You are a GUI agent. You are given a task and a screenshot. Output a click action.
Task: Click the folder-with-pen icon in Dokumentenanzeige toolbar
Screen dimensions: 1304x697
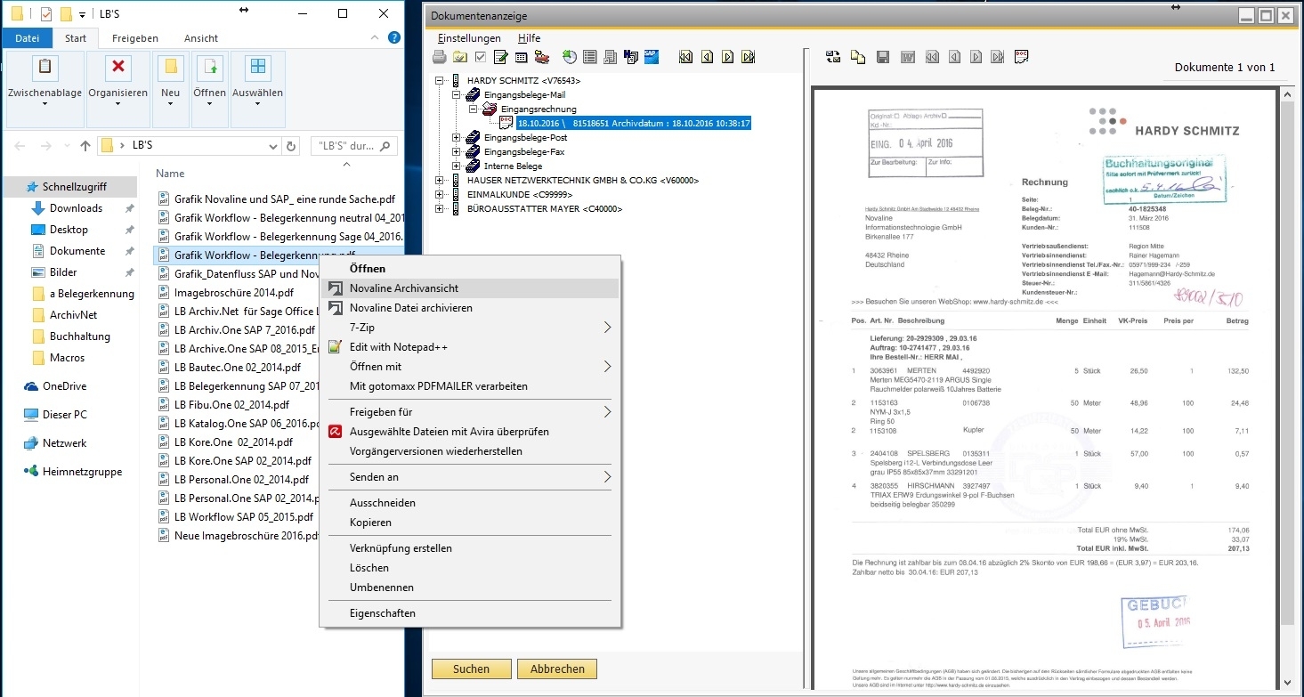point(459,58)
